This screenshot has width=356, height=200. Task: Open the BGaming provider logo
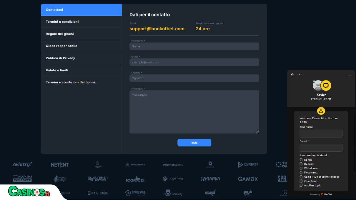pos(98,193)
